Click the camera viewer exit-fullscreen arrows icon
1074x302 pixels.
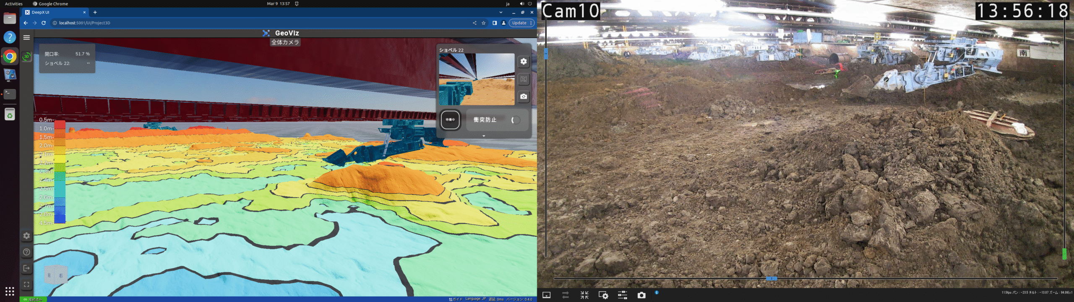(x=584, y=295)
